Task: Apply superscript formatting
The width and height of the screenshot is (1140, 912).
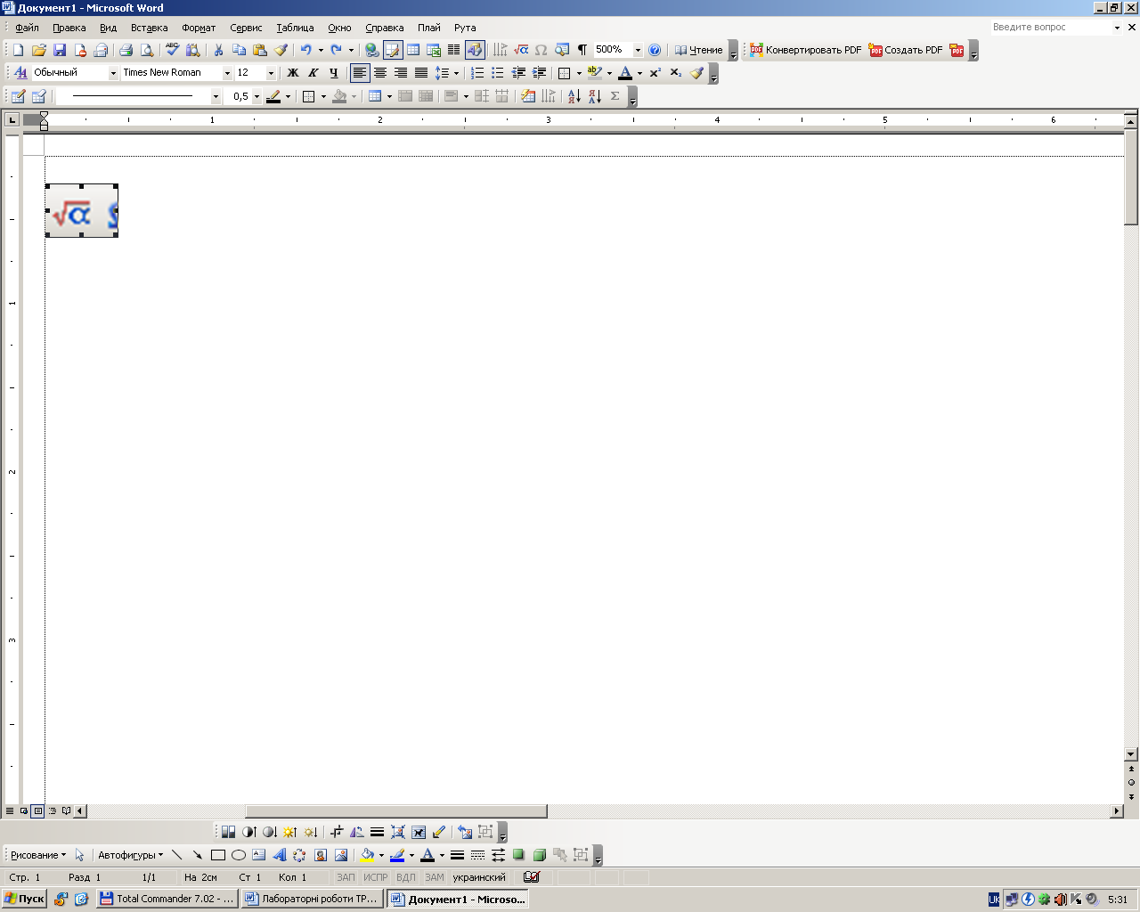Action: tap(655, 73)
